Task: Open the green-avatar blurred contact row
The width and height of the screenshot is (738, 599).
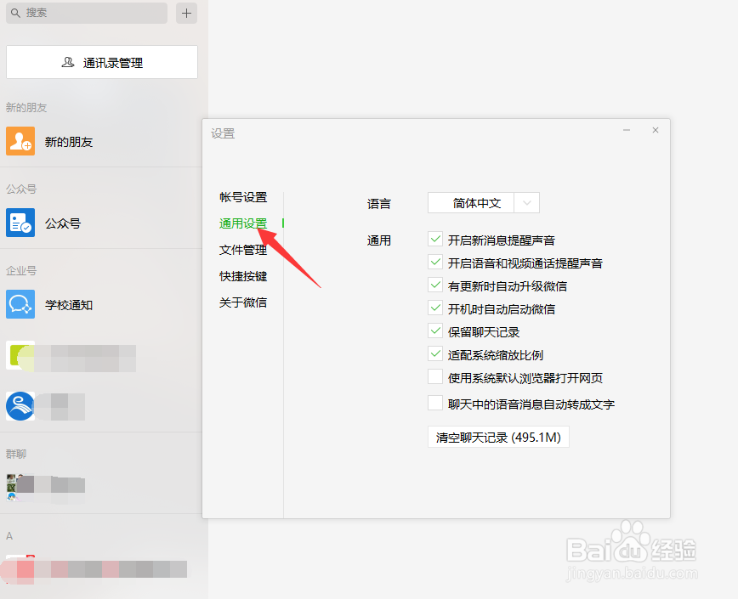Action: point(101,358)
